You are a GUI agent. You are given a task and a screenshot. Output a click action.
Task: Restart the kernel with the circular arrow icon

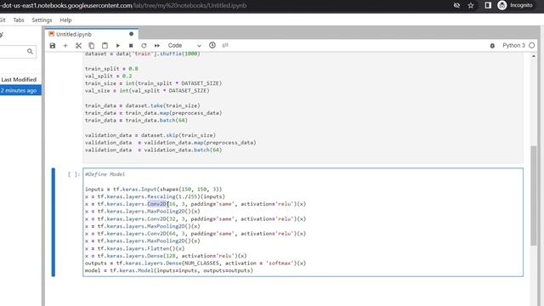[144, 45]
